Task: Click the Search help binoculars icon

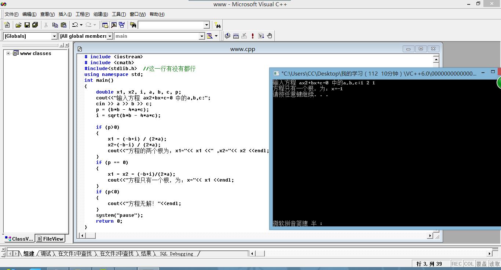Action: (x=218, y=25)
